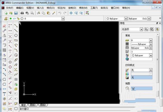
Task: Click the Cut scissors icon
Action: [39, 13]
